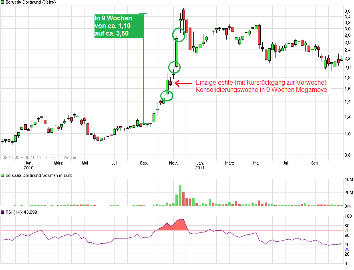This screenshot has height=270, width=354.
Task: Select the 'Borussia Dortmund (Xetra)' chart title
Action: coord(31,2)
